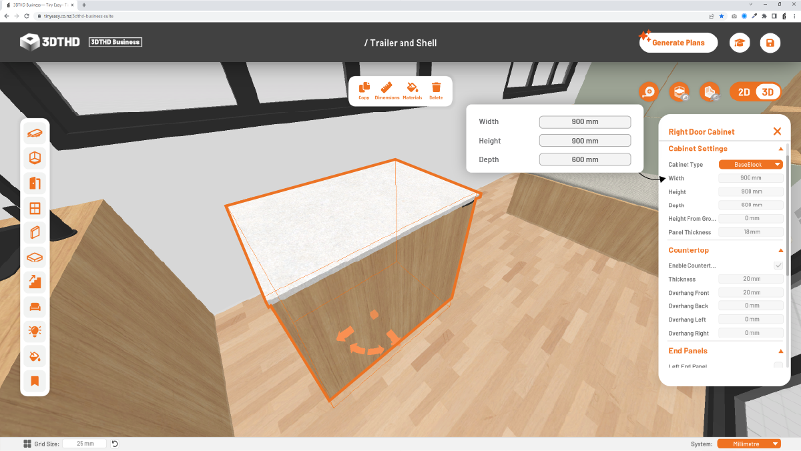Switch to 2D view
The width and height of the screenshot is (801, 451).
[744, 92]
